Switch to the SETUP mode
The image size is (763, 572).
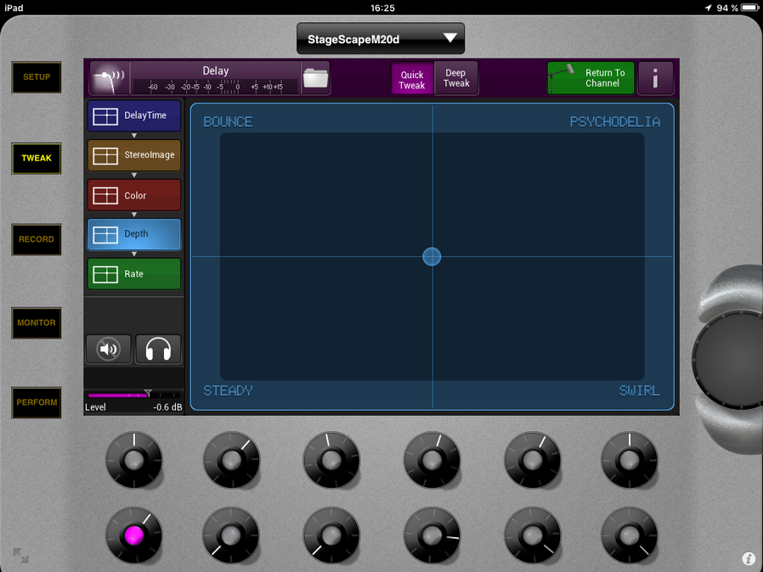[x=37, y=77]
